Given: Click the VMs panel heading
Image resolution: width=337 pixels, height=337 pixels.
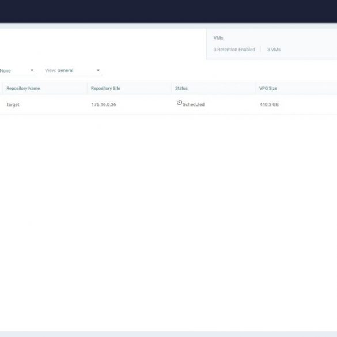Looking at the screenshot, I should pyautogui.click(x=218, y=38).
